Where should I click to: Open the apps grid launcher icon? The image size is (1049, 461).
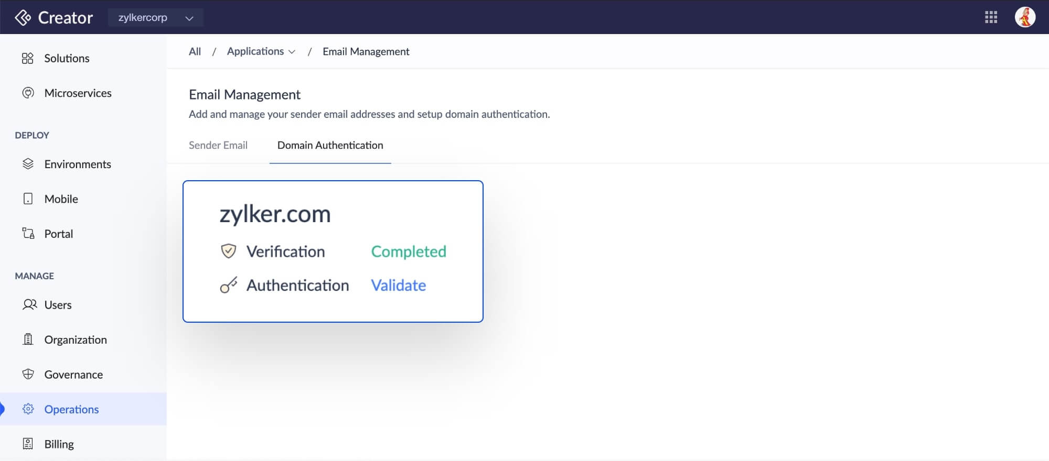pos(991,17)
